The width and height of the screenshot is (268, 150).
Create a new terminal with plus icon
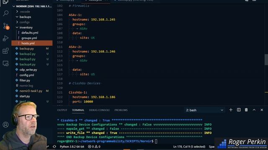(x=231, y=110)
